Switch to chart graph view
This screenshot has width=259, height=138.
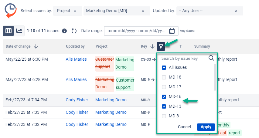(x=19, y=31)
